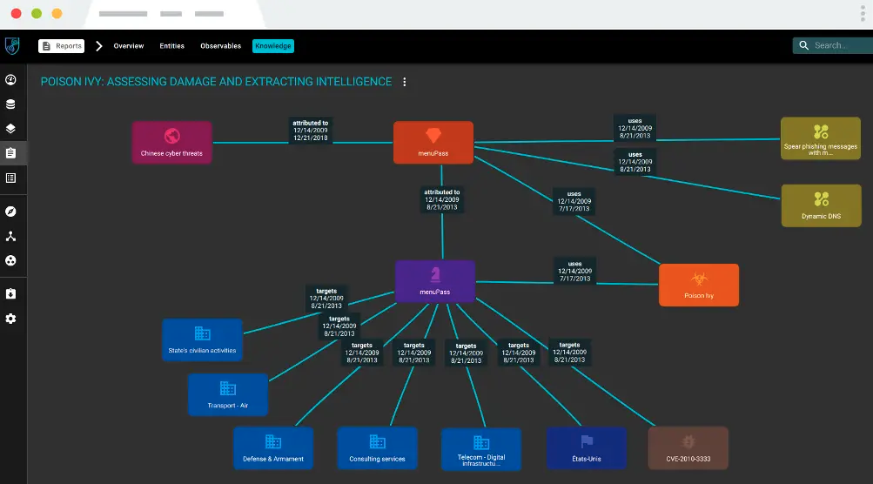Viewport: 873px width, 484px height.
Task: Open the compass explore icon in sidebar
Action: coord(10,212)
